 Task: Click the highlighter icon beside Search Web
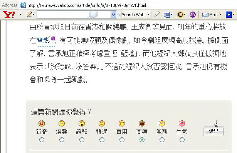pos(156,15)
